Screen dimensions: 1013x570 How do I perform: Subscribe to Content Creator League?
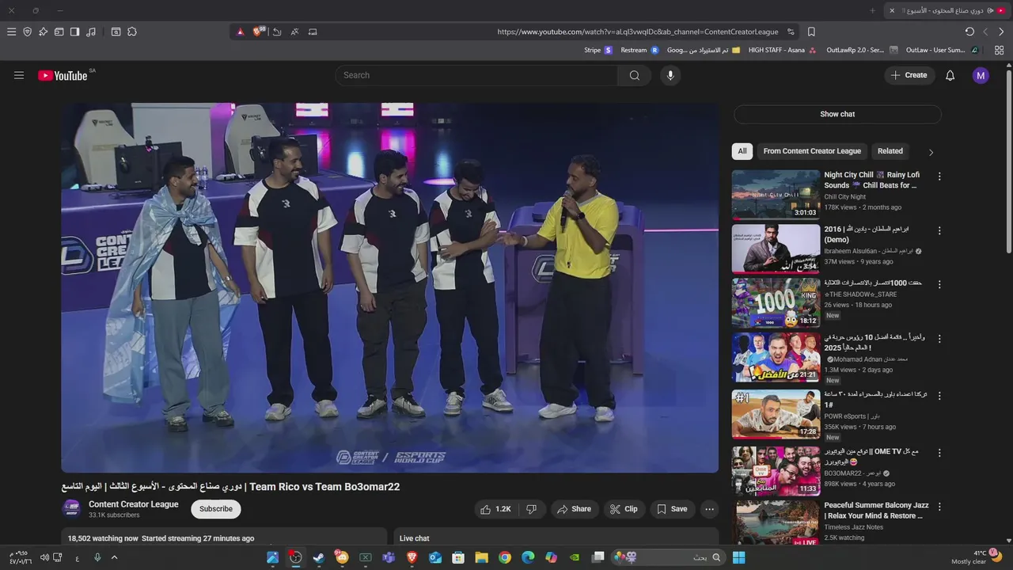(x=216, y=509)
